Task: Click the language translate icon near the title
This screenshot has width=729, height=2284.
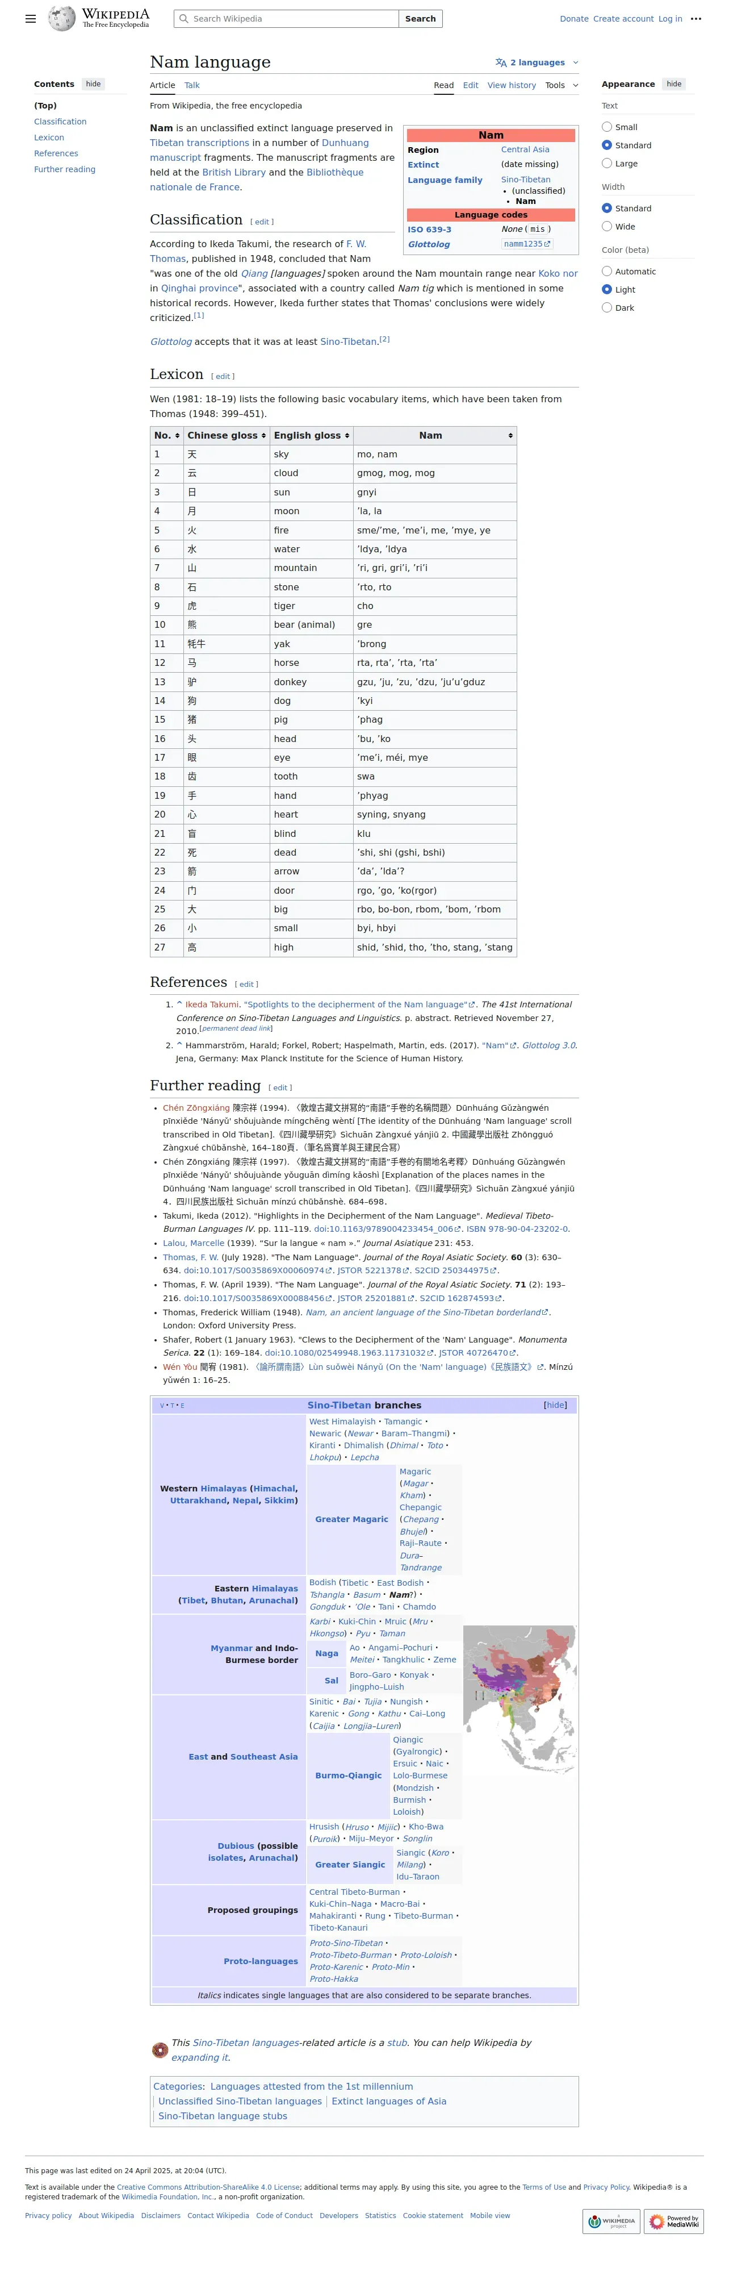Action: click(x=501, y=63)
